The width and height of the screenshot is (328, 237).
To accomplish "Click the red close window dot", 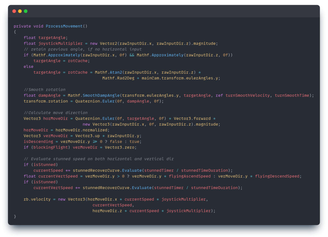I will [x=14, y=11].
